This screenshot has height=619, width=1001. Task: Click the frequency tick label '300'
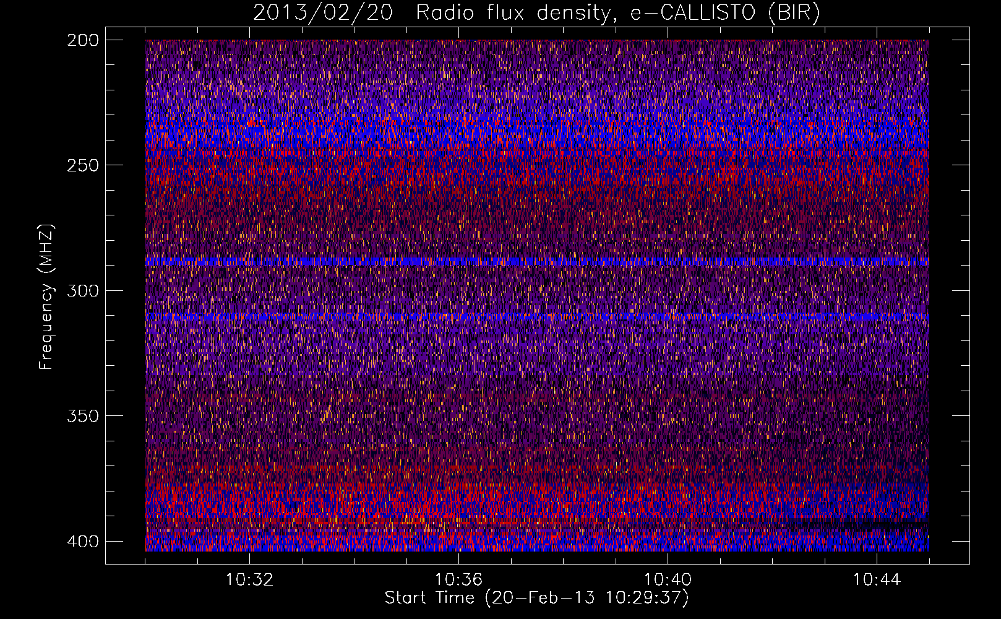pos(82,290)
